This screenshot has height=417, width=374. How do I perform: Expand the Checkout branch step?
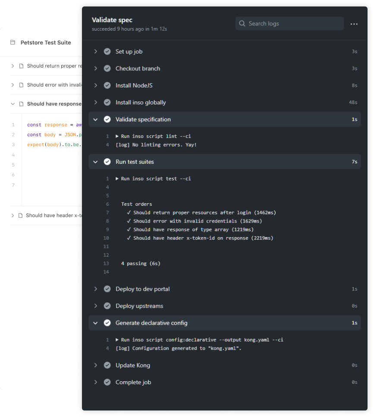tap(95, 68)
